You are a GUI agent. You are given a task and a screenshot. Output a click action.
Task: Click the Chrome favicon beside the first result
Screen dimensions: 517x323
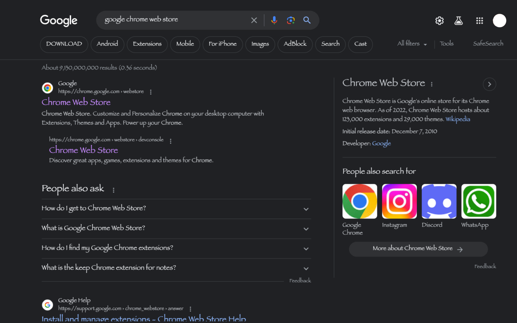pos(48,88)
